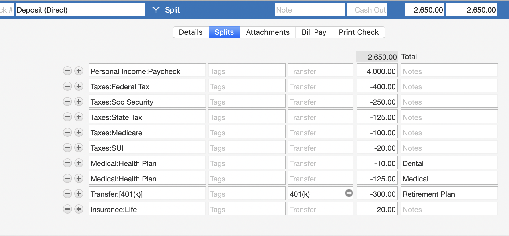Edit the -10.00 Dental amount
This screenshot has width=509, height=236.
coord(377,162)
